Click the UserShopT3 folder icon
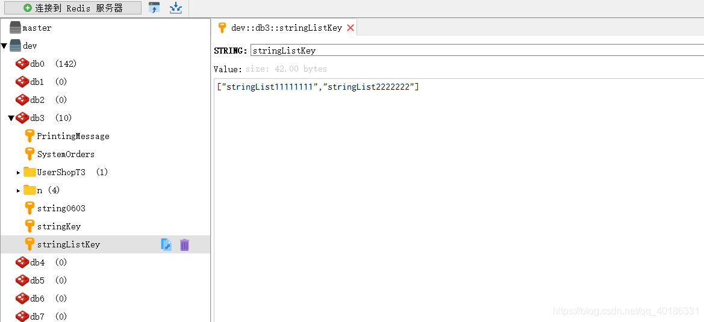 click(x=30, y=172)
